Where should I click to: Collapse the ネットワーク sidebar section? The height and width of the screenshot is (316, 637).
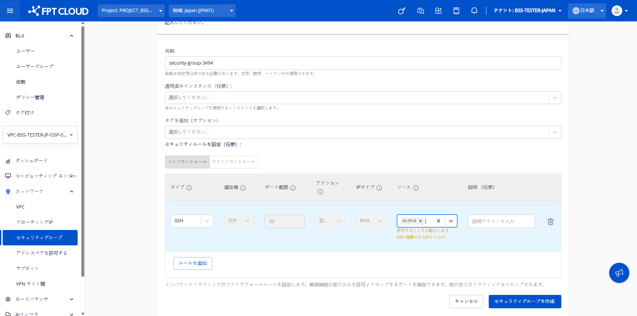(x=72, y=191)
